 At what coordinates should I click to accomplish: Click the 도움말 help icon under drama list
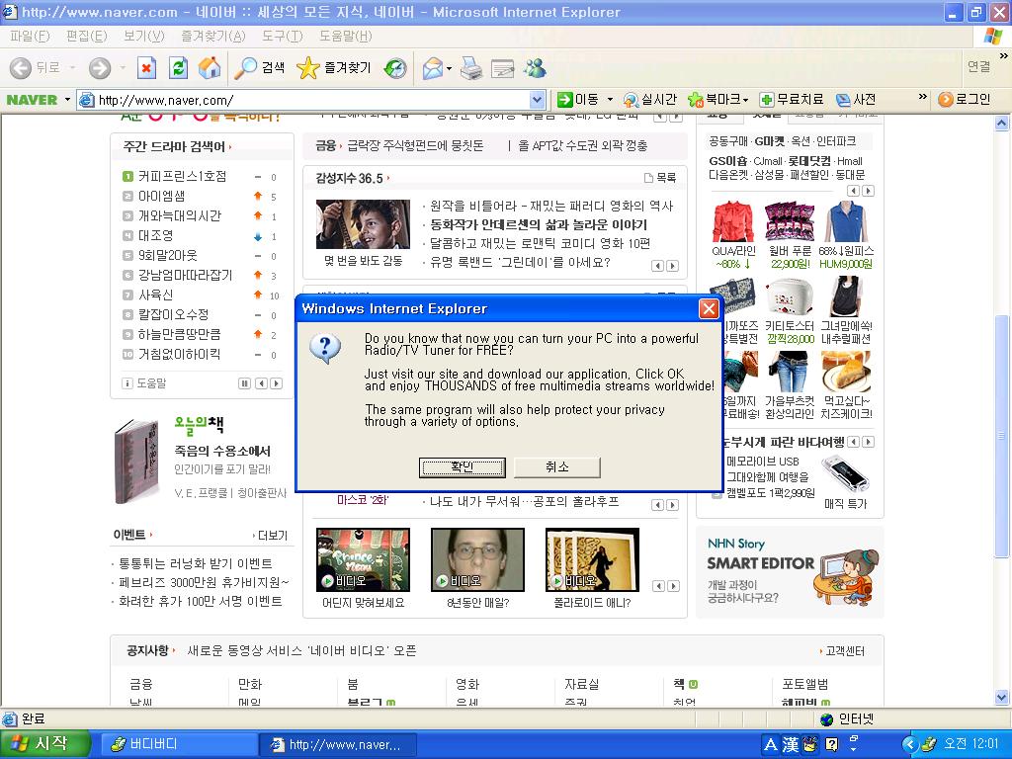pos(127,383)
